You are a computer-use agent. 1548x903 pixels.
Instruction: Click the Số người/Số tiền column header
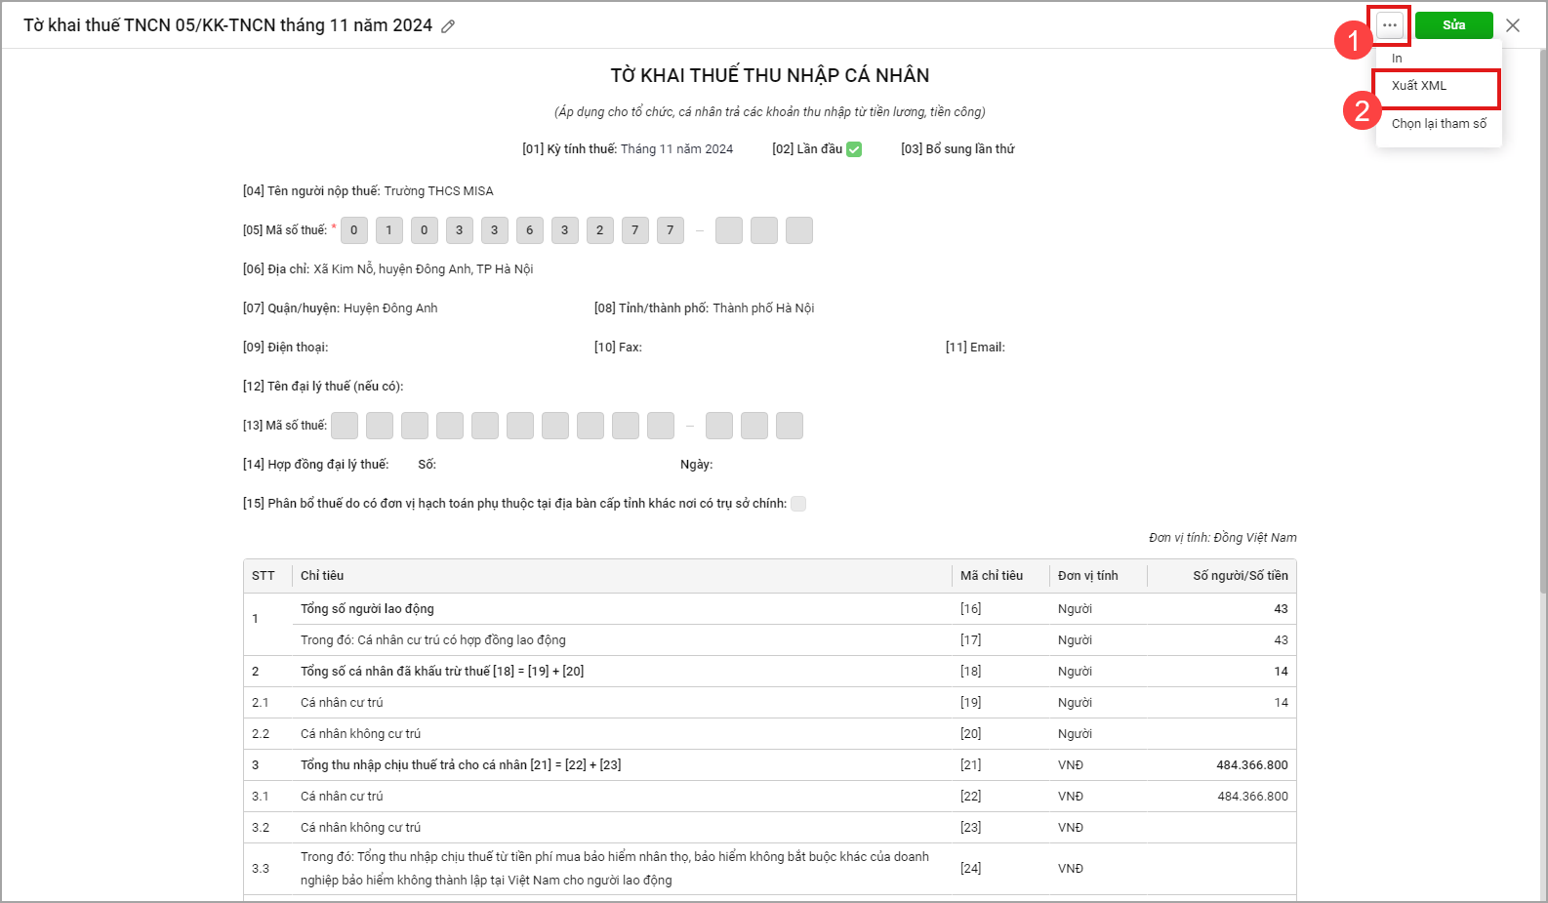pos(1240,576)
